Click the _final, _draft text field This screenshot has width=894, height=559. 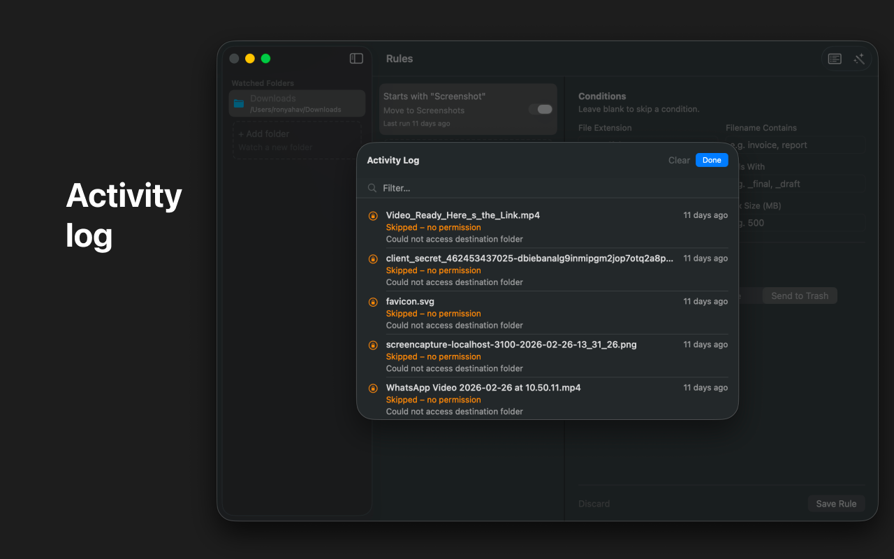(796, 184)
